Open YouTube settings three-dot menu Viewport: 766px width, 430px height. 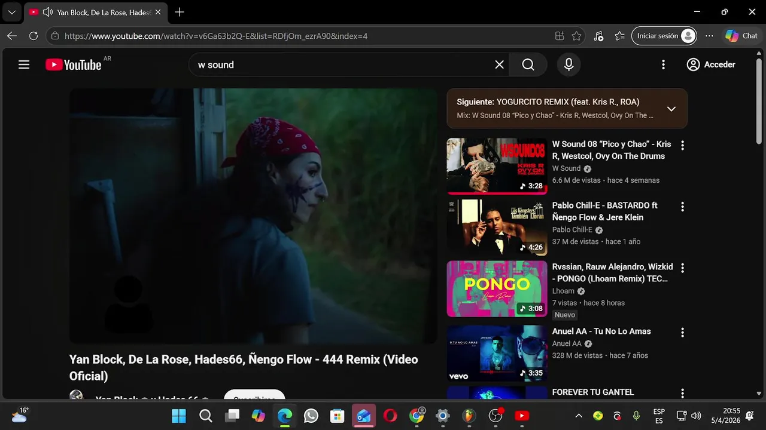pyautogui.click(x=663, y=64)
